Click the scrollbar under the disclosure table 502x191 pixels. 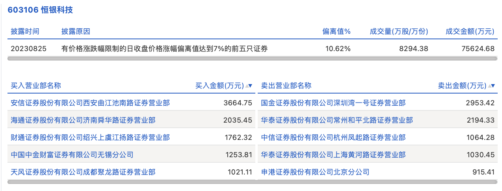point(252,59)
